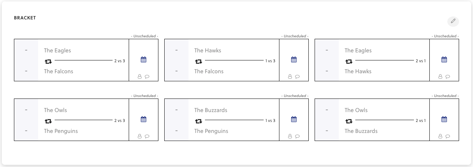Swap teams in Hawks vs Falcons match

(x=199, y=61)
